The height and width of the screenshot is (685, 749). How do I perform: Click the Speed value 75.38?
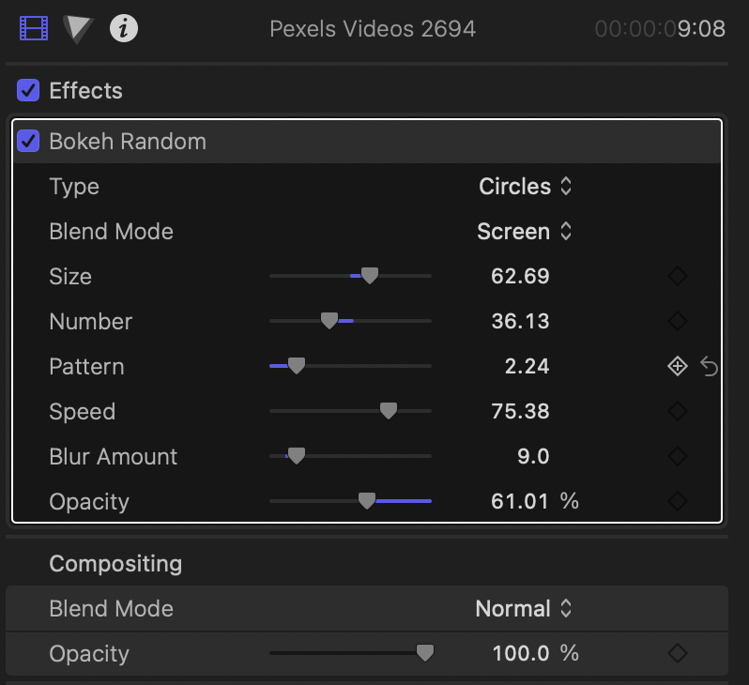(x=520, y=411)
